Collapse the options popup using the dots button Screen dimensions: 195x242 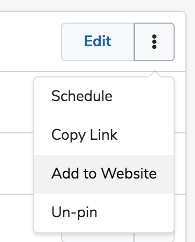[x=154, y=42]
